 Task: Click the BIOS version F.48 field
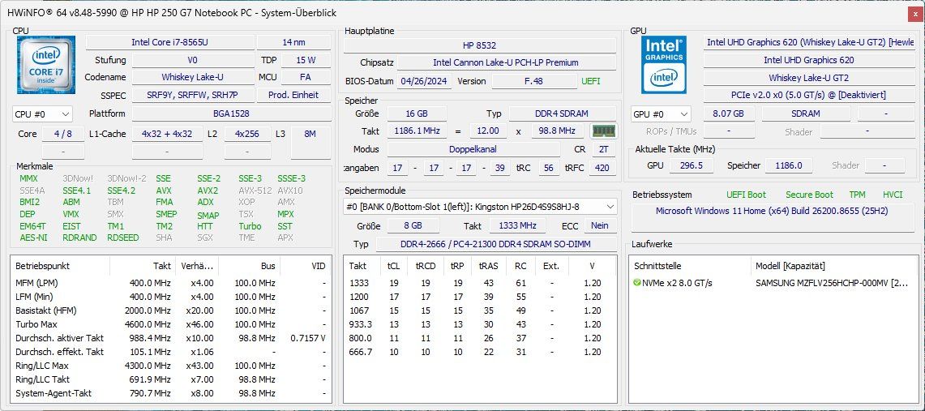pyautogui.click(x=534, y=81)
